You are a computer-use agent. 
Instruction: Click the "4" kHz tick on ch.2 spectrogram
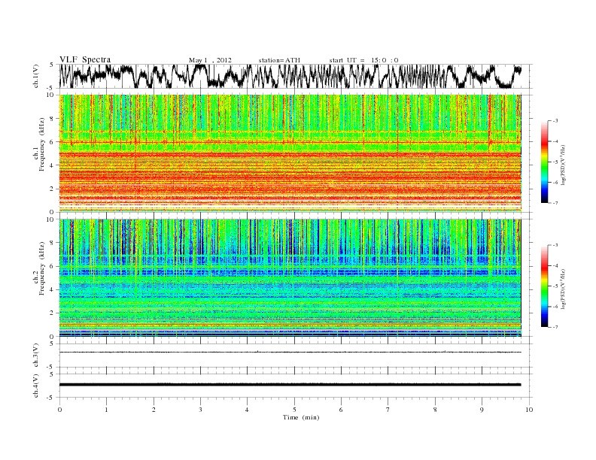pyautogui.click(x=52, y=289)
